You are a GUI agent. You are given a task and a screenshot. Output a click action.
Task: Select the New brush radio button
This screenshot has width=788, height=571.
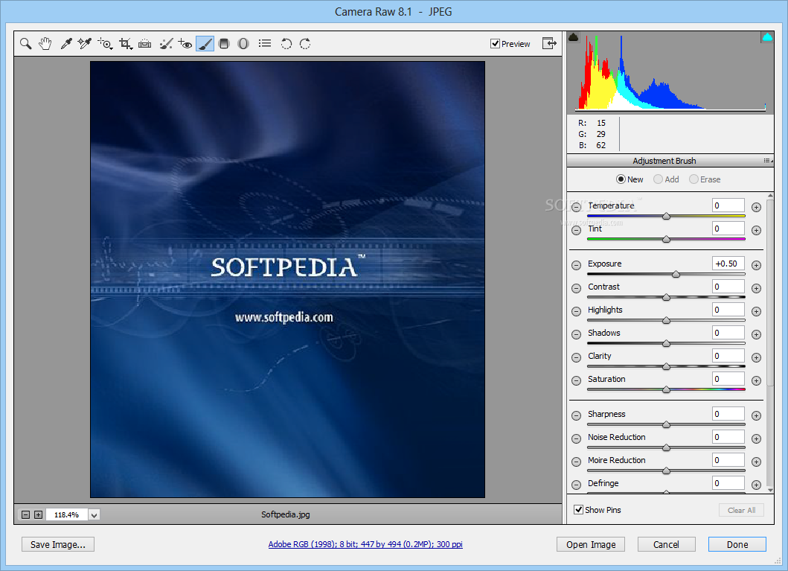pyautogui.click(x=621, y=179)
